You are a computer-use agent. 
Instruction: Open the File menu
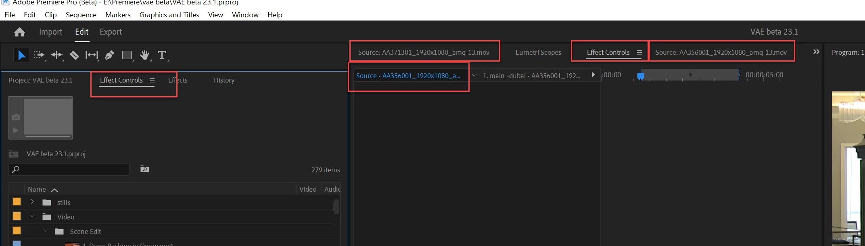pyautogui.click(x=10, y=15)
